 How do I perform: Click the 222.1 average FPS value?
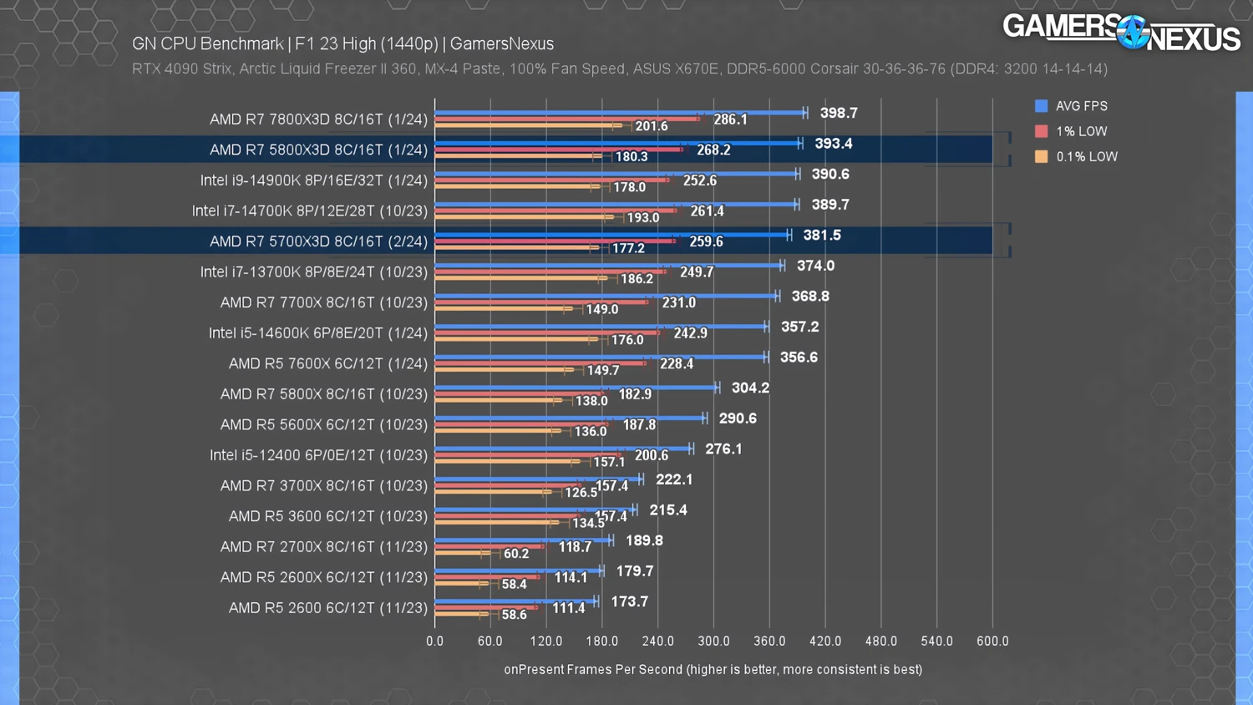674,479
